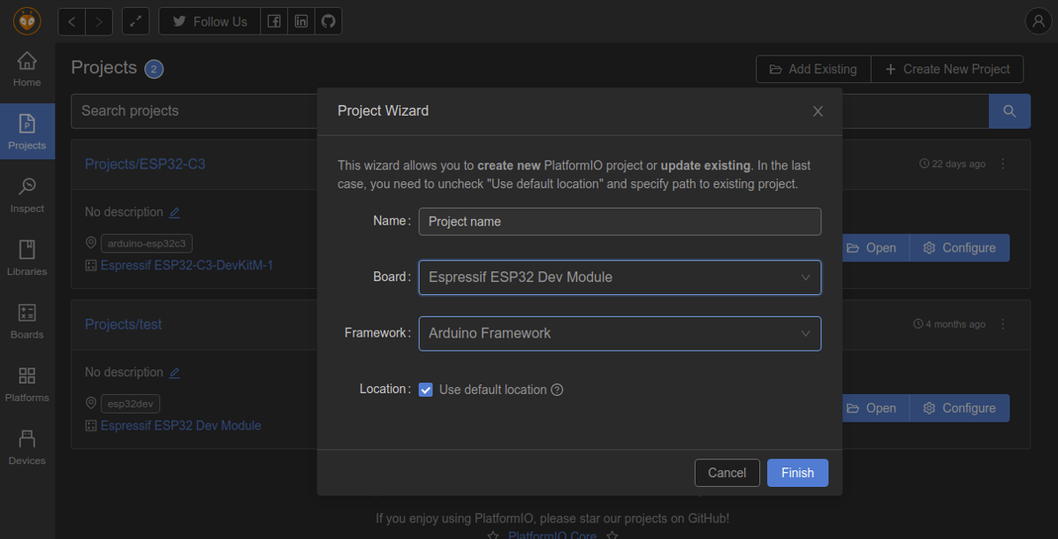Open the Facebook icon link
This screenshot has height=539, width=1058.
pyautogui.click(x=274, y=21)
